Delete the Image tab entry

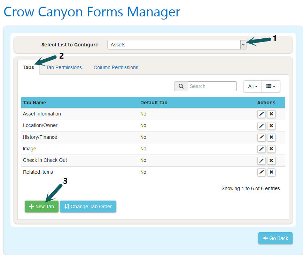click(x=271, y=149)
